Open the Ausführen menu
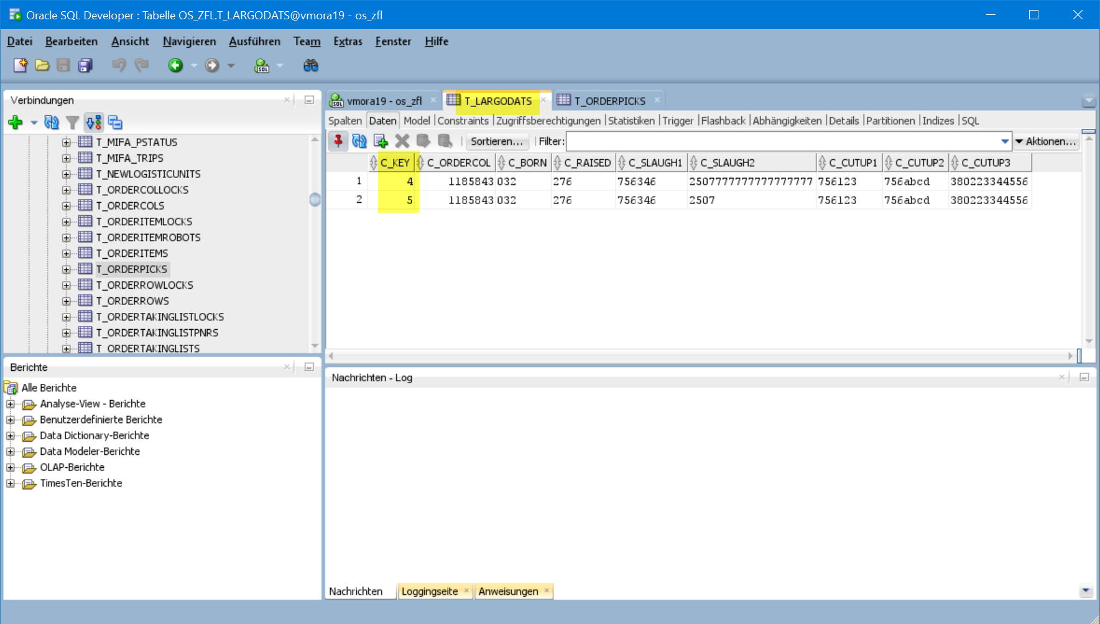 (x=254, y=41)
